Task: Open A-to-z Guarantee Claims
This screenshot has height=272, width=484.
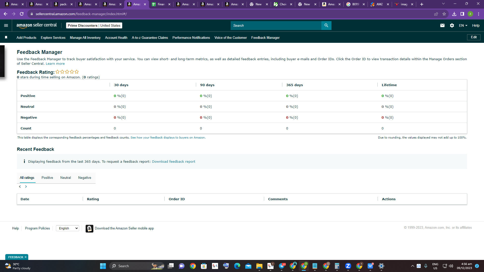Action: (150, 38)
